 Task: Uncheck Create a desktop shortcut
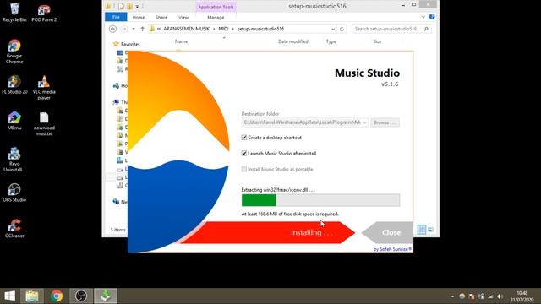(244, 138)
